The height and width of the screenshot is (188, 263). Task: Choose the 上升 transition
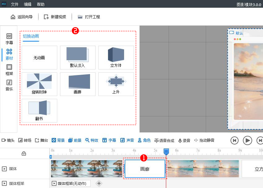(116, 84)
